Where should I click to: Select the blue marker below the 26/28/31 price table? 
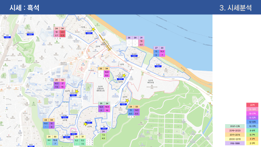[134, 55]
